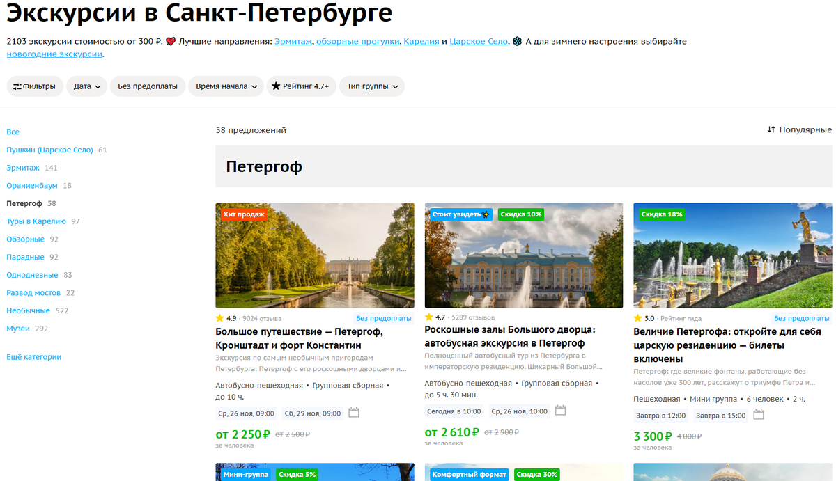
Task: Pick the Ср, 26 ноя, 09:00 slot
Action: point(246,413)
